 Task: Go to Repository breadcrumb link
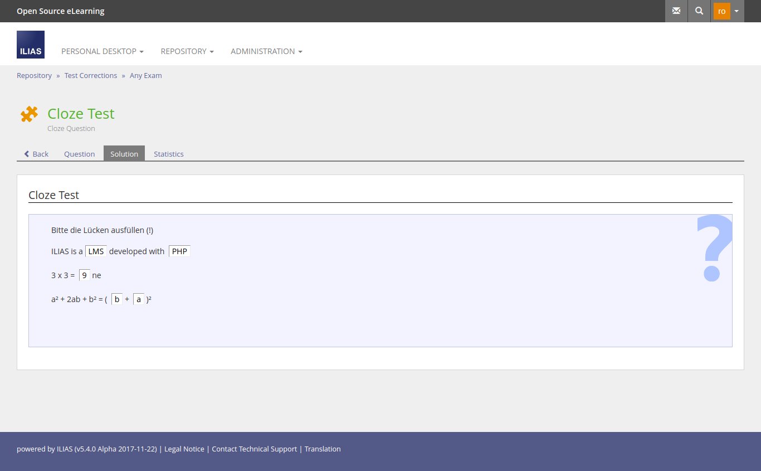(34, 76)
